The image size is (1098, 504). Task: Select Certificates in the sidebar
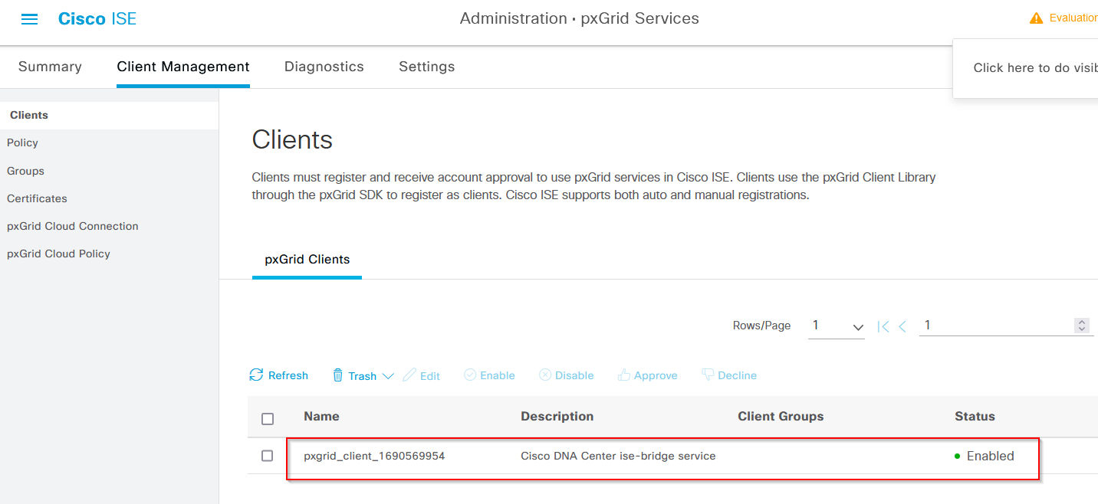pos(37,198)
